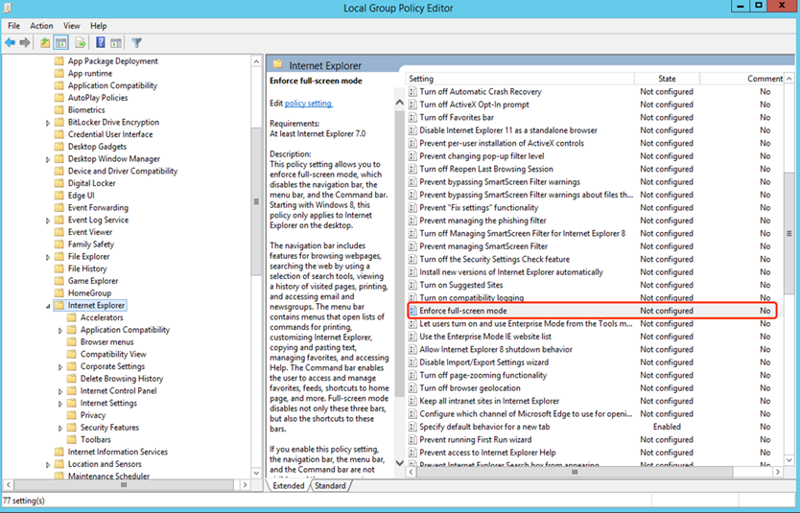Click the Forward arrow toolbar icon
800x513 pixels.
[x=25, y=43]
